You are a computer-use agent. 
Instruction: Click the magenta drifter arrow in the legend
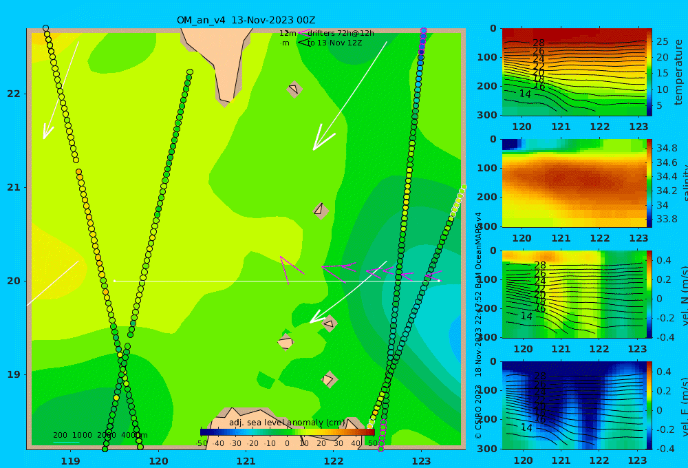[x=303, y=33]
